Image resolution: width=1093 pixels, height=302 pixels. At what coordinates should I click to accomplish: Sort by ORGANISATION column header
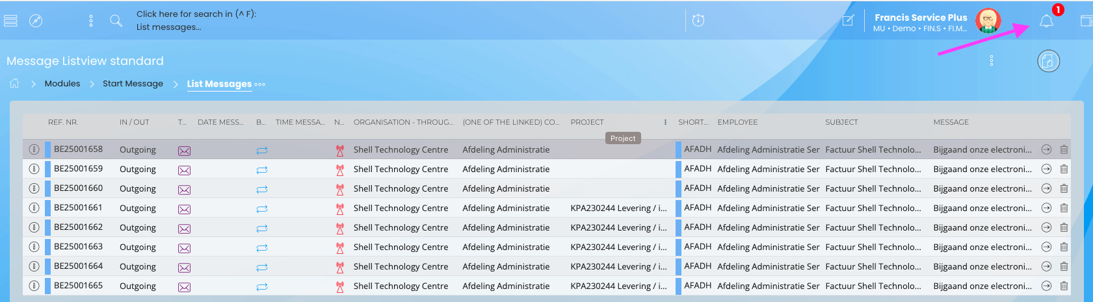[x=404, y=122]
